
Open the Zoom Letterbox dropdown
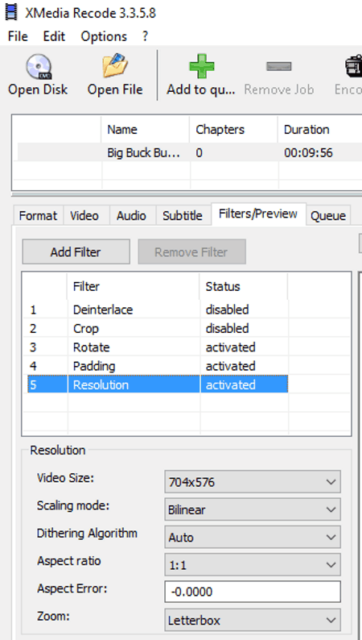[253, 621]
